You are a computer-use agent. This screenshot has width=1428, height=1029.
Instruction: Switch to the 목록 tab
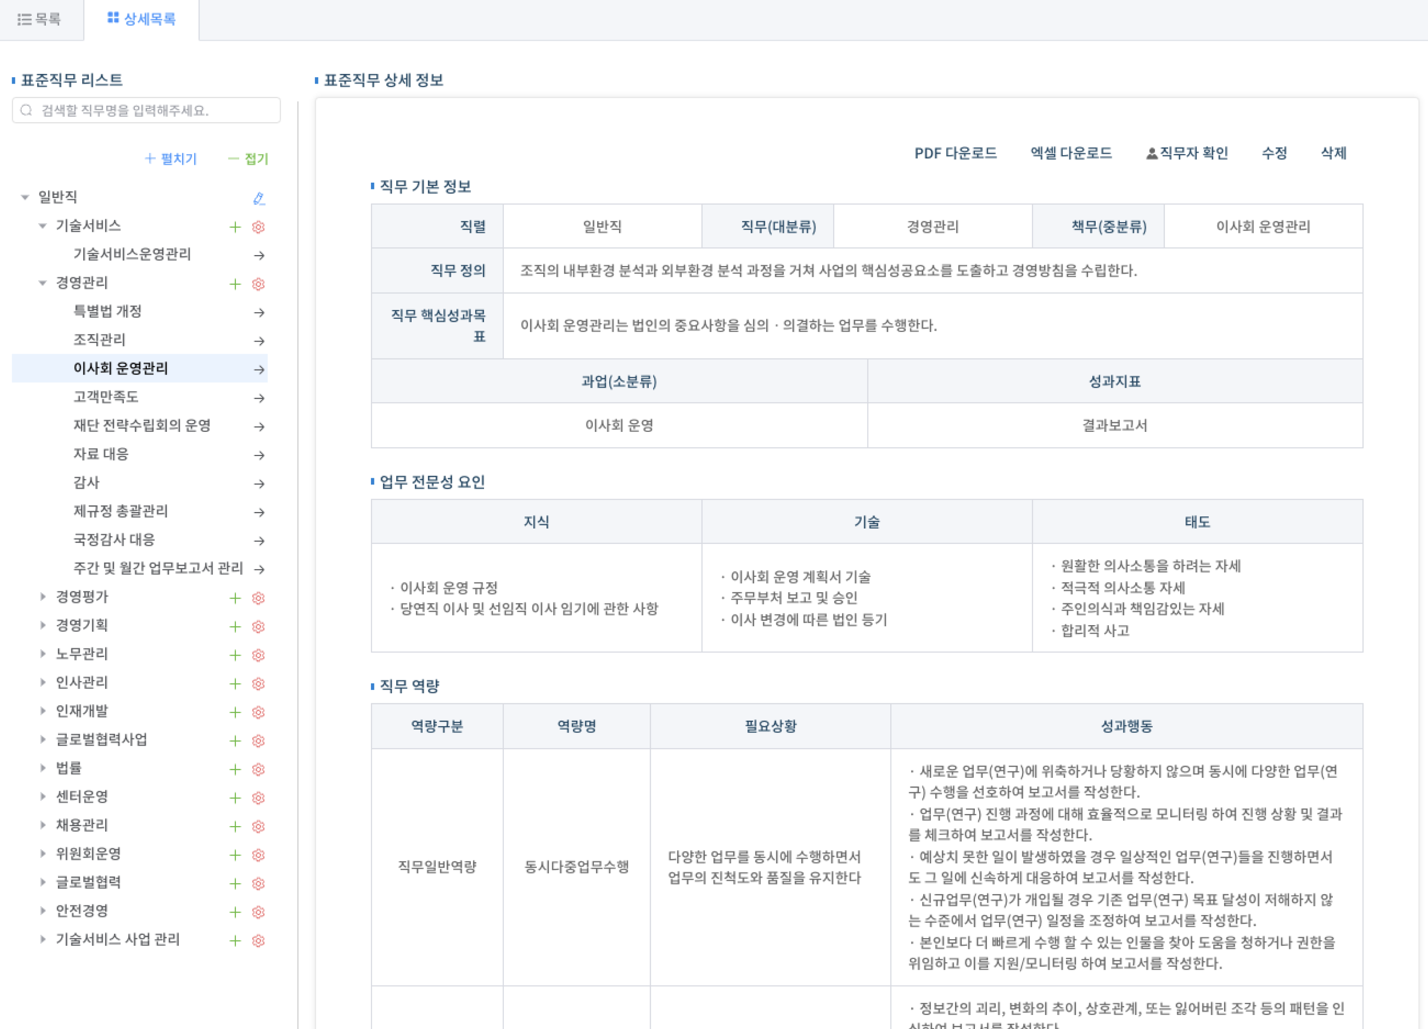coord(40,19)
